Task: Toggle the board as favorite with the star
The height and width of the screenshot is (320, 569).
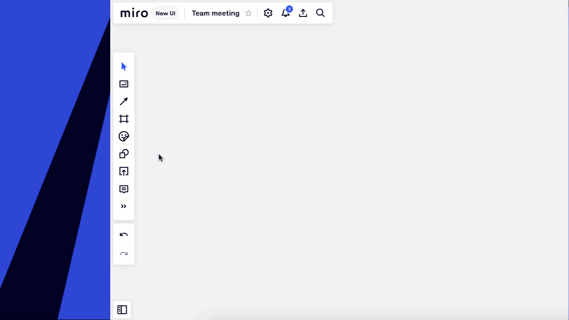Action: 248,13
